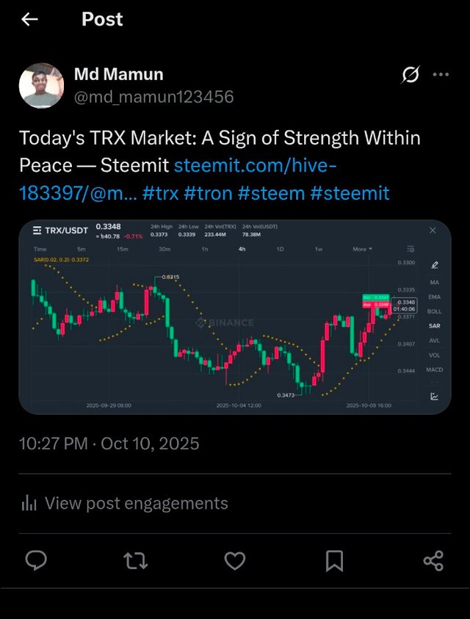
Task: View post engagements
Action: 136,504
